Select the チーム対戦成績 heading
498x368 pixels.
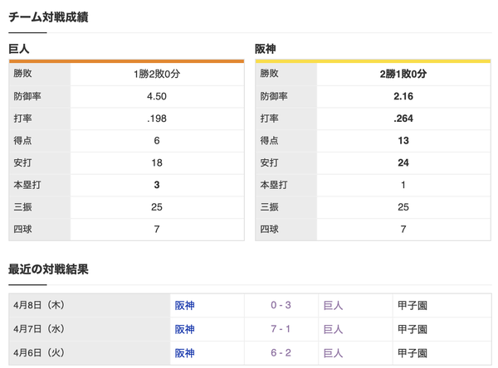48,17
